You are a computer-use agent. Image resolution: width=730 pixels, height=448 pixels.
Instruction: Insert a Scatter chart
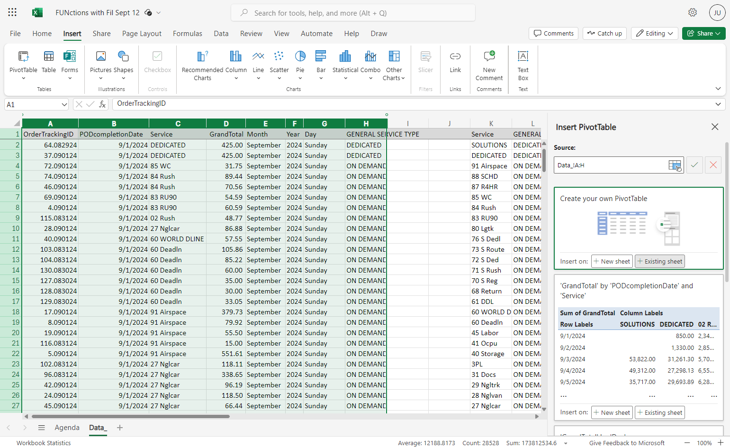[x=279, y=65]
